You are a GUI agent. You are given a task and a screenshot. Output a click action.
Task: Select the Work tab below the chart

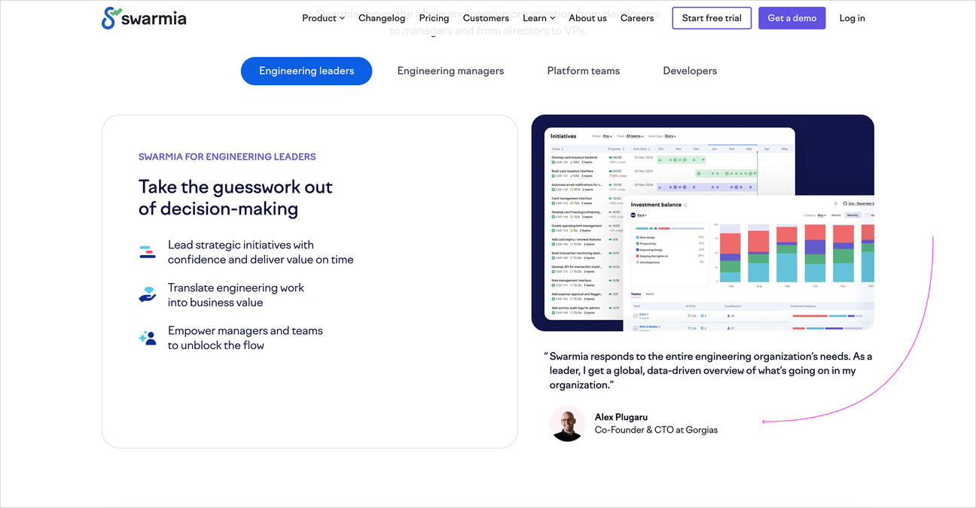650,294
